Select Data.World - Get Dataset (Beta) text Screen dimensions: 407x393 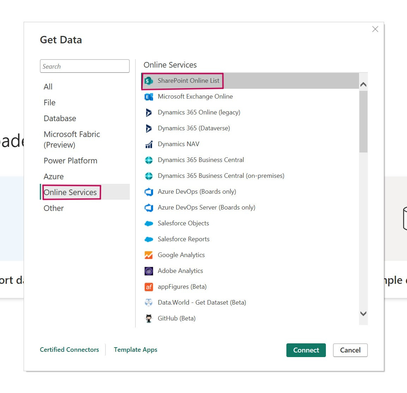point(202,302)
